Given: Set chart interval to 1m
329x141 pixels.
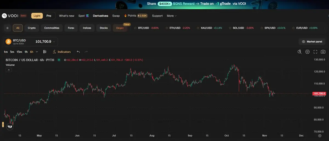Looking at the screenshot, I should tap(6, 52).
